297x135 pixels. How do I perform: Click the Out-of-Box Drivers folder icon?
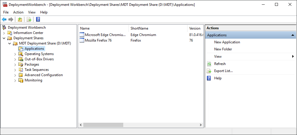pos(21,59)
